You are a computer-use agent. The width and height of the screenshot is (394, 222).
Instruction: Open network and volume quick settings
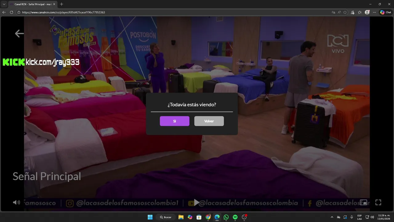(370, 217)
